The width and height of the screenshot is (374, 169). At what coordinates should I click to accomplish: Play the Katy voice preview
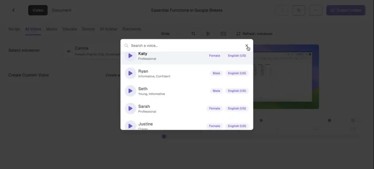coord(130,56)
